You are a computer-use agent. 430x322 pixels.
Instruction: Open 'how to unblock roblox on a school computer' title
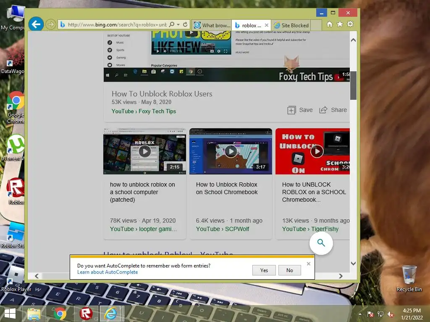point(142,192)
